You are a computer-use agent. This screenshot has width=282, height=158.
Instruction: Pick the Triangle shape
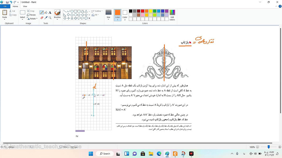tap(86, 11)
